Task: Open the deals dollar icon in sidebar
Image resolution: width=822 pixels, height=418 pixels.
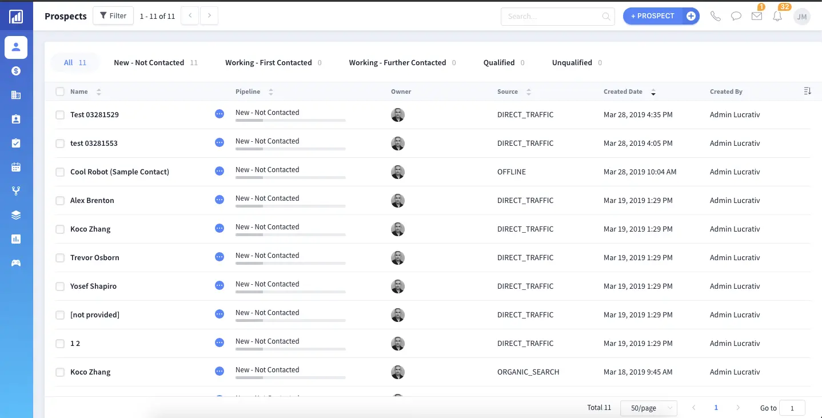Action: point(16,71)
